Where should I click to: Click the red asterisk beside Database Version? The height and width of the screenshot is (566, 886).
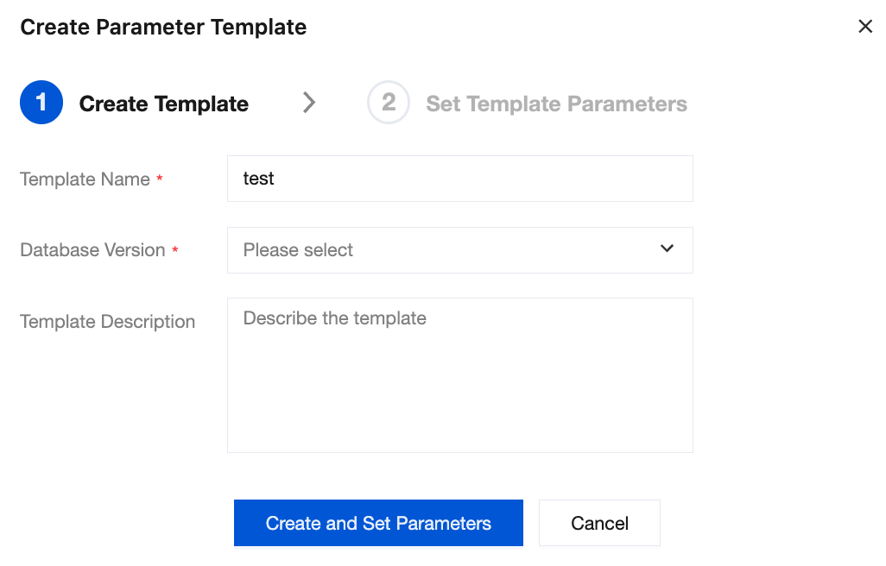[x=175, y=251]
